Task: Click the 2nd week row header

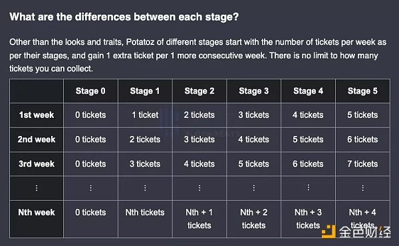Action: (x=37, y=139)
